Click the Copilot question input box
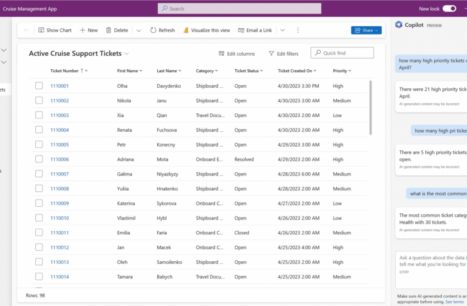The height and width of the screenshot is (306, 467). click(432, 270)
